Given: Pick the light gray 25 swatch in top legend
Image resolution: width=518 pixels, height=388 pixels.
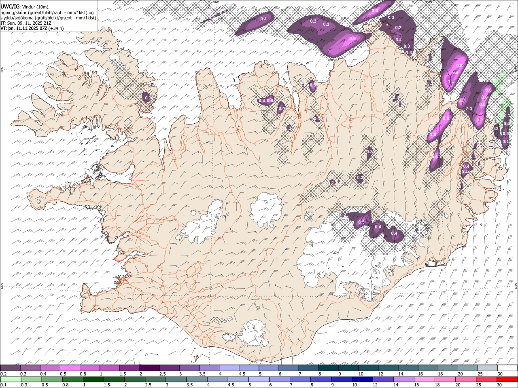Looking at the screenshot, I should (x=488, y=368).
